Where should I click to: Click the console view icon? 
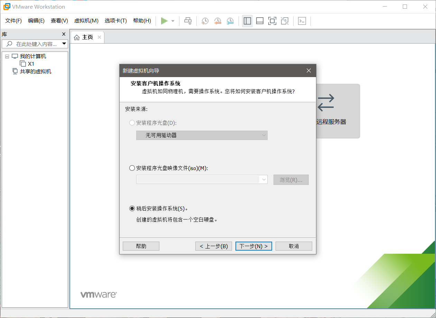coord(302,21)
